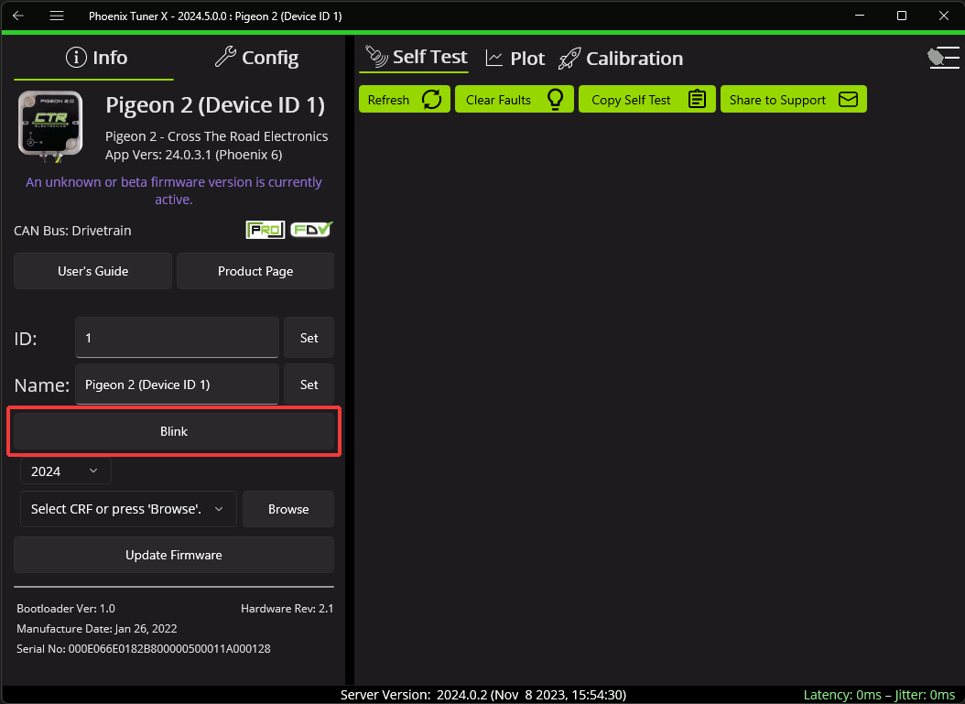
Task: Open the Product Page
Action: click(255, 271)
